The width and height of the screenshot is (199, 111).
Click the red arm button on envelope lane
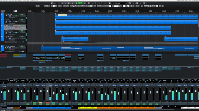tap(6, 42)
